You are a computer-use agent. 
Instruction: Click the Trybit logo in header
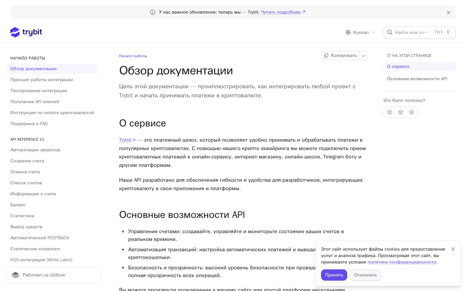(x=26, y=32)
